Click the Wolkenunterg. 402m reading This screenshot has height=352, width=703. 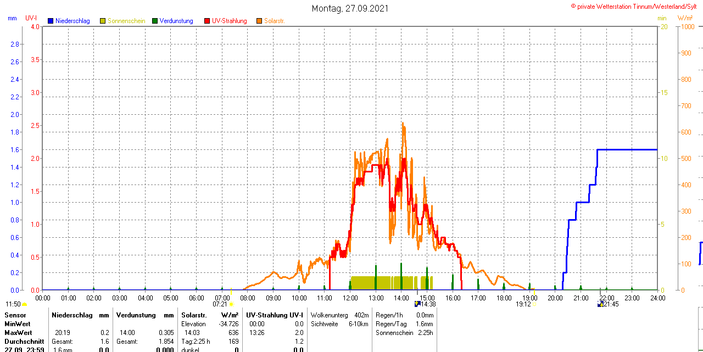click(339, 315)
